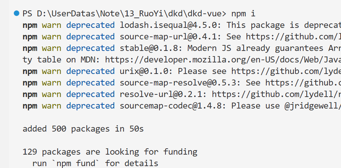Click the lodash.isequal@4.5.0 package name

tap(168, 25)
